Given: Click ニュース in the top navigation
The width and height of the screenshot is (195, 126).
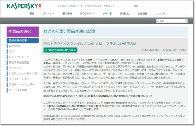Looking at the screenshot, I should [160, 14].
